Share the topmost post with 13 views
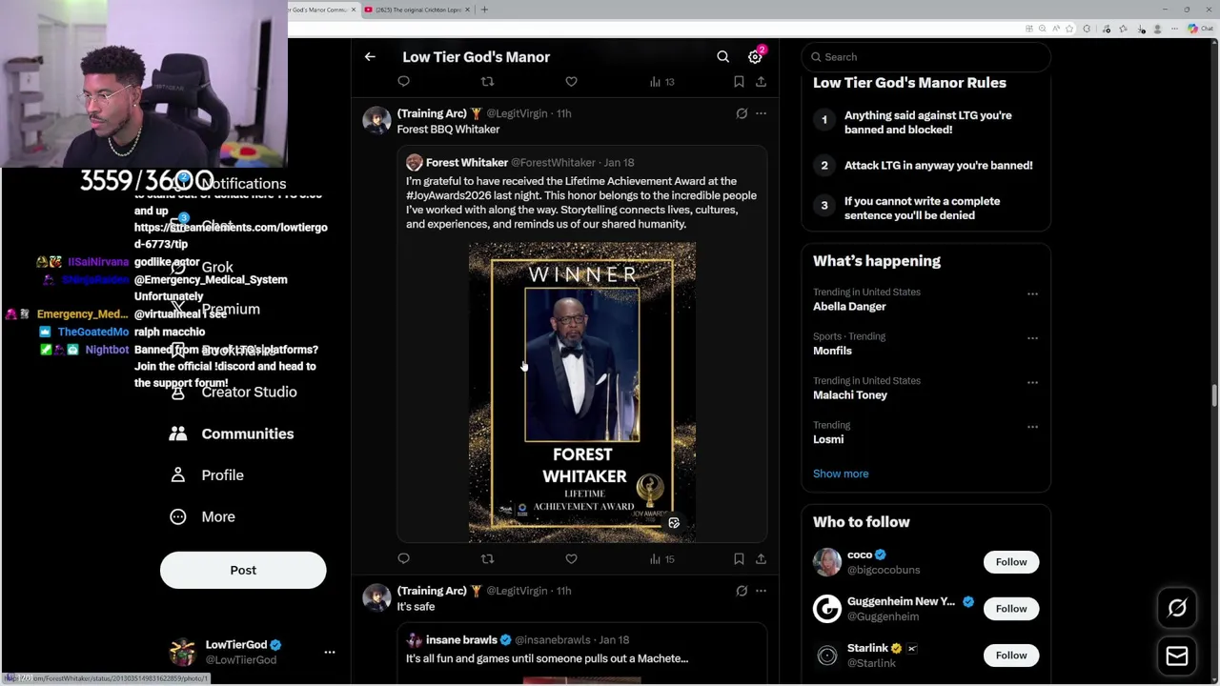Image resolution: width=1220 pixels, height=686 pixels. [761, 82]
